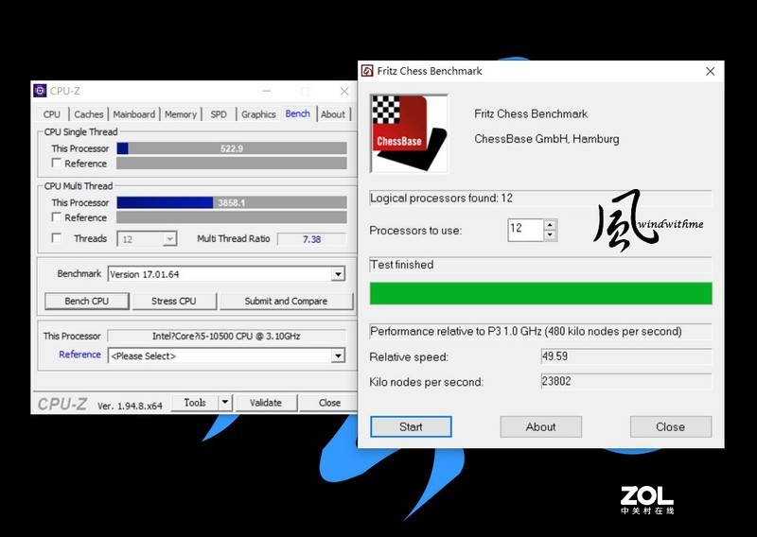Open About in Fritz Chess Benchmark
The height and width of the screenshot is (537, 757).
click(540, 427)
